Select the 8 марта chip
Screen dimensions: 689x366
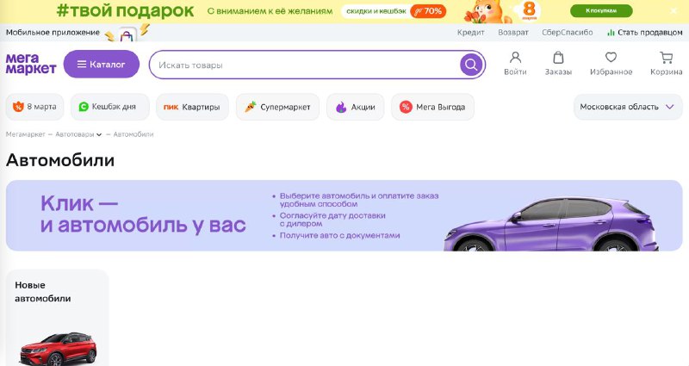tap(34, 107)
